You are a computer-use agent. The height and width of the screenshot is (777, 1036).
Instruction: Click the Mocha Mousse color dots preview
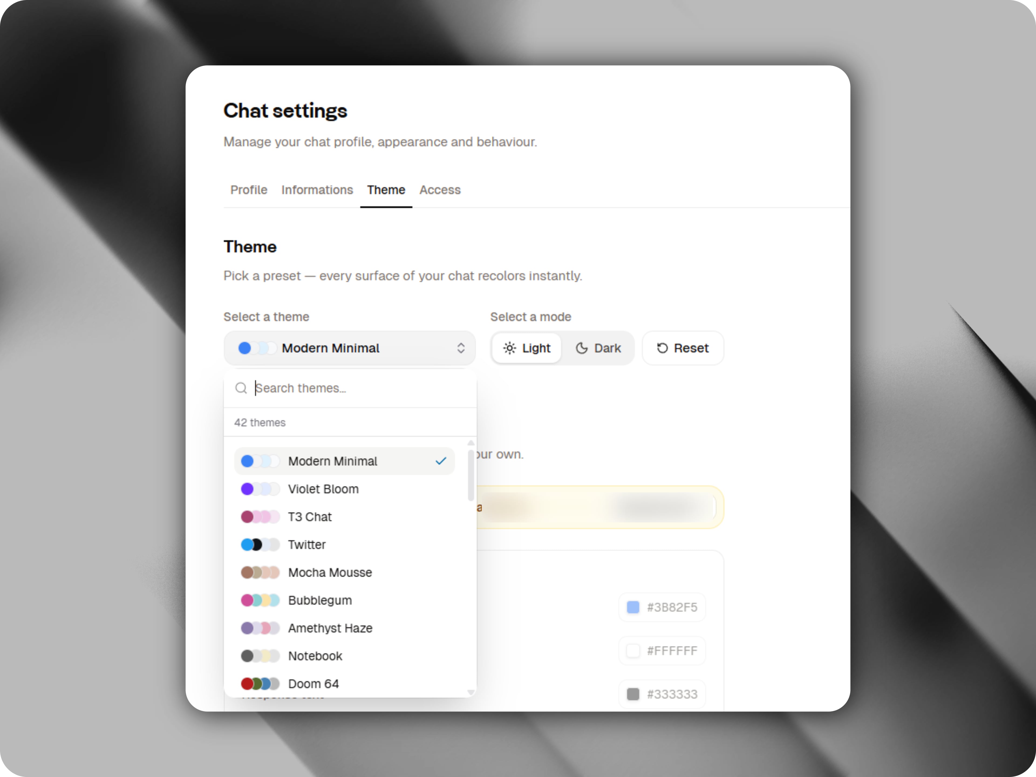260,572
